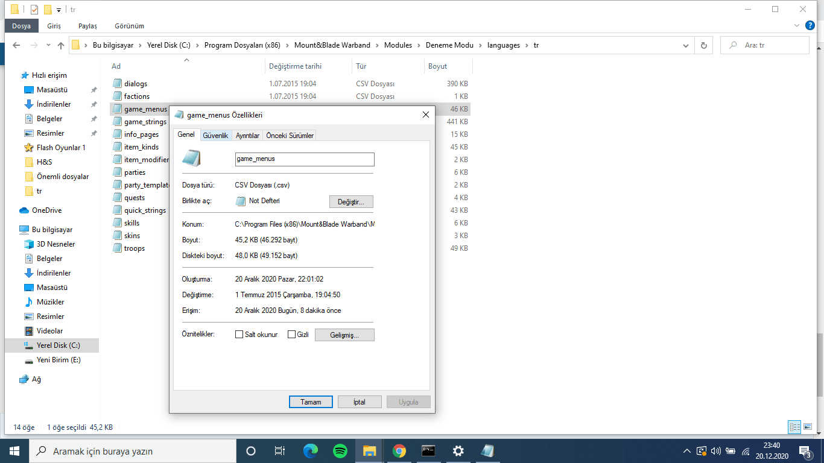
Task: Toggle Salt okunur checkbox
Action: [x=239, y=334]
